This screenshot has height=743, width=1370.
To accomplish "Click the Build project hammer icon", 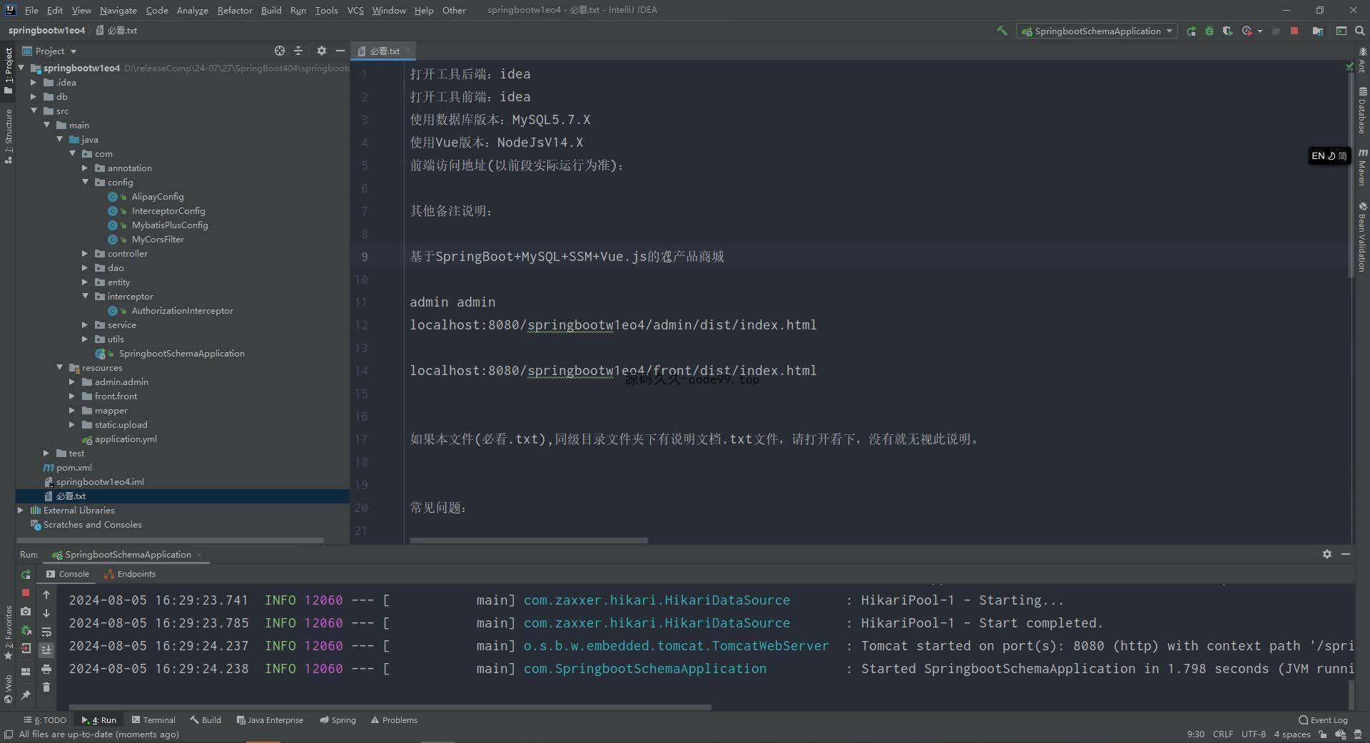I will (1002, 31).
